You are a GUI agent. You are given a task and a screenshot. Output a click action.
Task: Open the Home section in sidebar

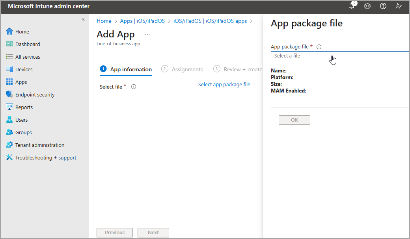(22, 31)
